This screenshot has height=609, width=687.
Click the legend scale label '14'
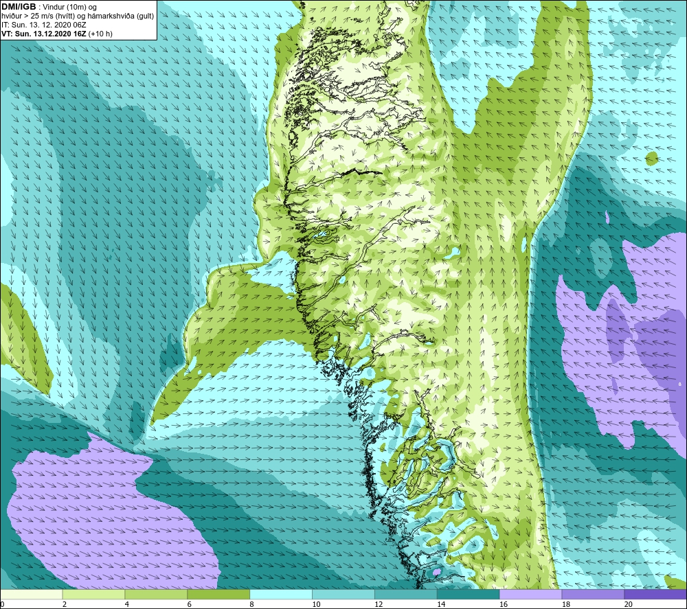(x=441, y=604)
